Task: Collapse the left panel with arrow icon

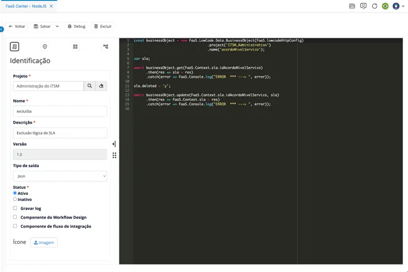Action: pos(114,144)
